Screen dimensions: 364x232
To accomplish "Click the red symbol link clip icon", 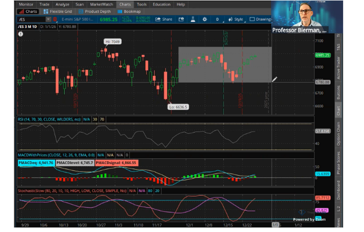I will (x=55, y=19).
